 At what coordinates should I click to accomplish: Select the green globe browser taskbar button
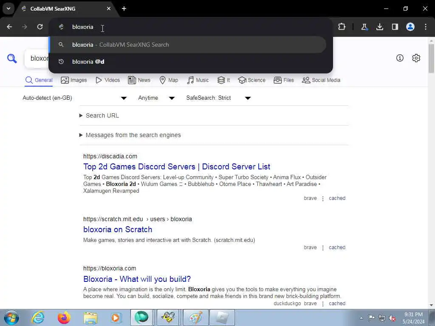(x=141, y=318)
